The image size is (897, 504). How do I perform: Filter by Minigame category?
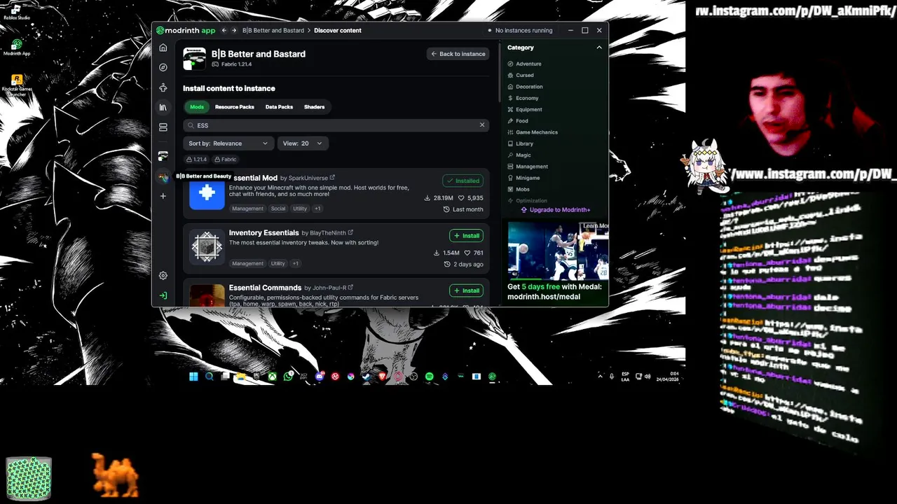coord(523,178)
